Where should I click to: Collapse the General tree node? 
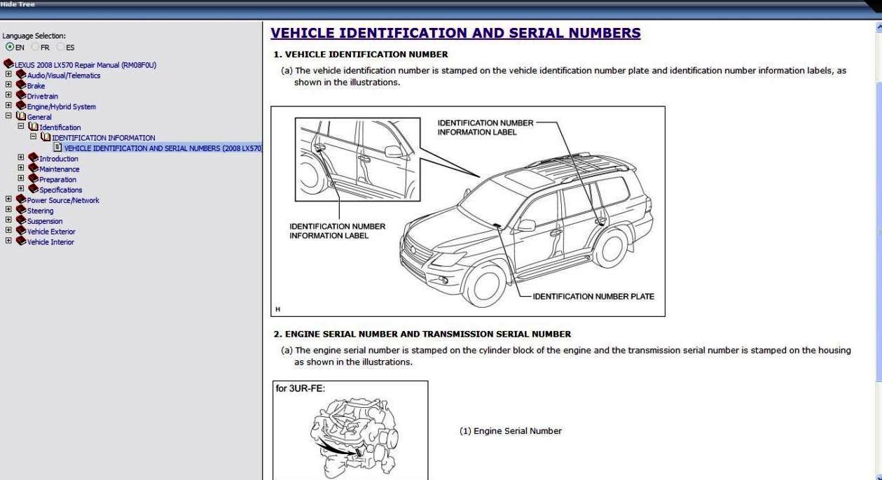pyautogui.click(x=8, y=117)
